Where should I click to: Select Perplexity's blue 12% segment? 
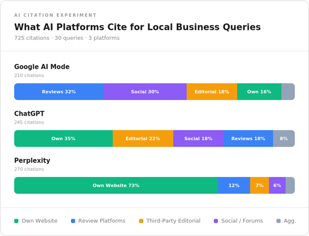click(x=234, y=186)
